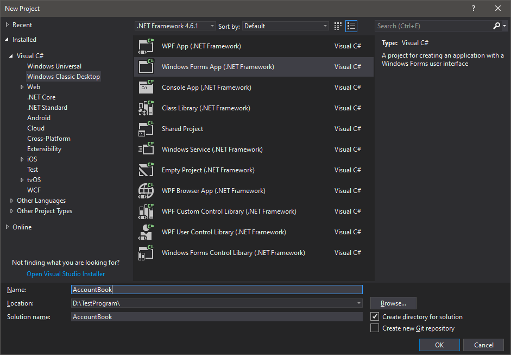Viewport: 511px width, 355px height.
Task: Enable Create new Git repository checkbox
Action: (375, 328)
